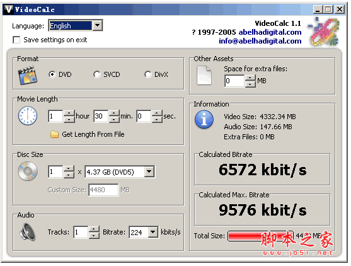Click the Audio Size: 147.66 MB text
Image resolution: width=351 pixels, height=266 pixels.
pyautogui.click(x=258, y=127)
